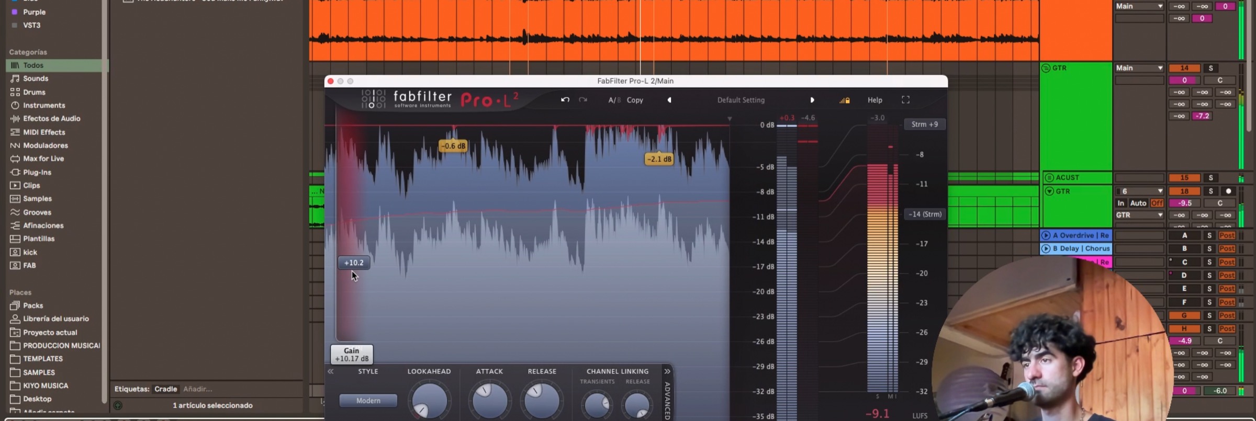Redo the change in Pro-L 2
The image size is (1256, 421).
583,100
